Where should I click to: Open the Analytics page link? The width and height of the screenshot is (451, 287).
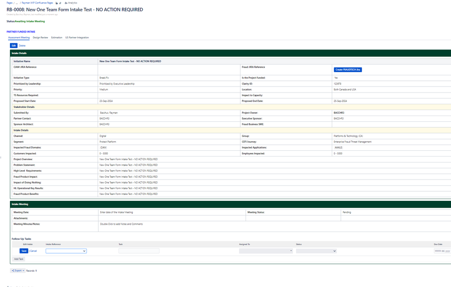coord(71,3)
